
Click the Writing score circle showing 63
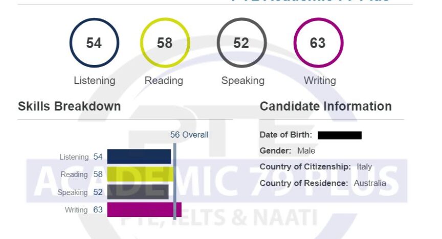pos(318,43)
